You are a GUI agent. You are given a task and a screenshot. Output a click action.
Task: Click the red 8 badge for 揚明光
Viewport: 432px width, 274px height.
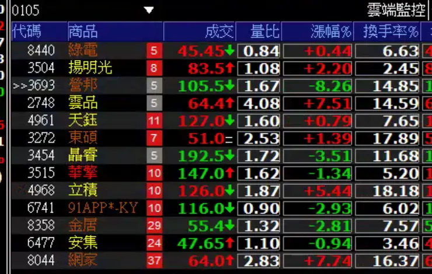tap(154, 68)
